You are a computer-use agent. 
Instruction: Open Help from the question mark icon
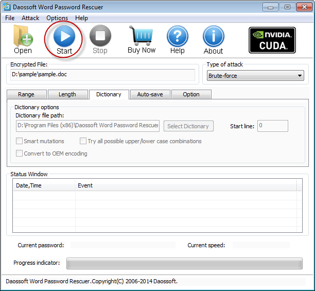click(x=178, y=40)
